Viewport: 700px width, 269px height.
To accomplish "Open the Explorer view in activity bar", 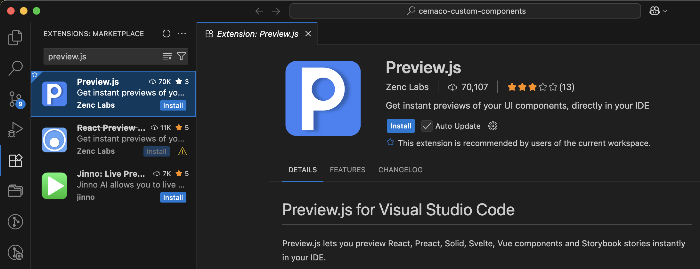I will click(15, 38).
